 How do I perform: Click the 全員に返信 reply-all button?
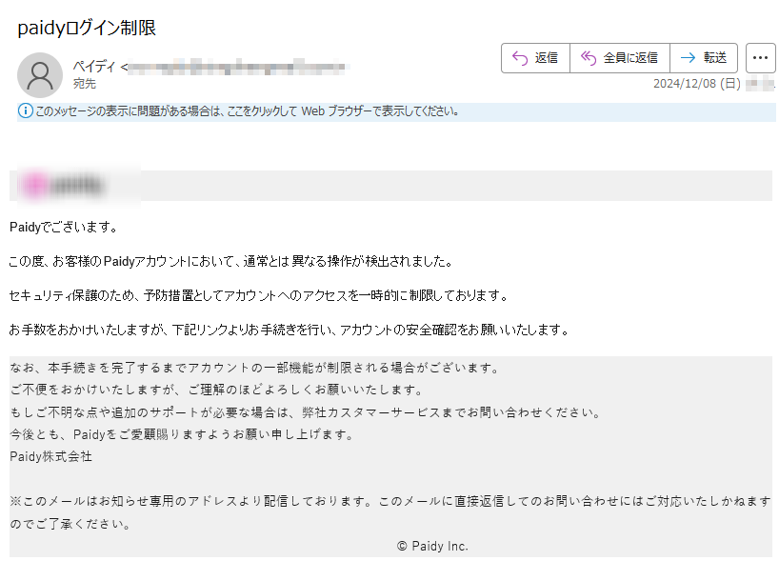(620, 58)
